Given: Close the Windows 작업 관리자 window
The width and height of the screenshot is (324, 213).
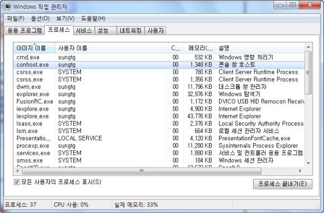Looking at the screenshot, I should [x=309, y=5].
